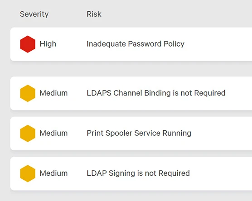The width and height of the screenshot is (252, 201).
Task: Click Medium label in Print Spooler row
Action: click(53, 133)
